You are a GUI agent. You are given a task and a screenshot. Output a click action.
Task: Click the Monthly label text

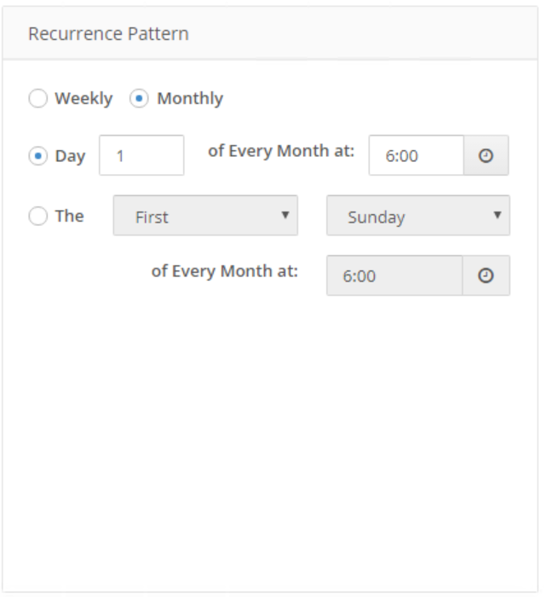(190, 99)
